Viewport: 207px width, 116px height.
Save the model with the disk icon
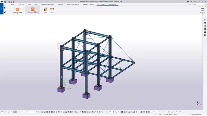pos(5,2)
